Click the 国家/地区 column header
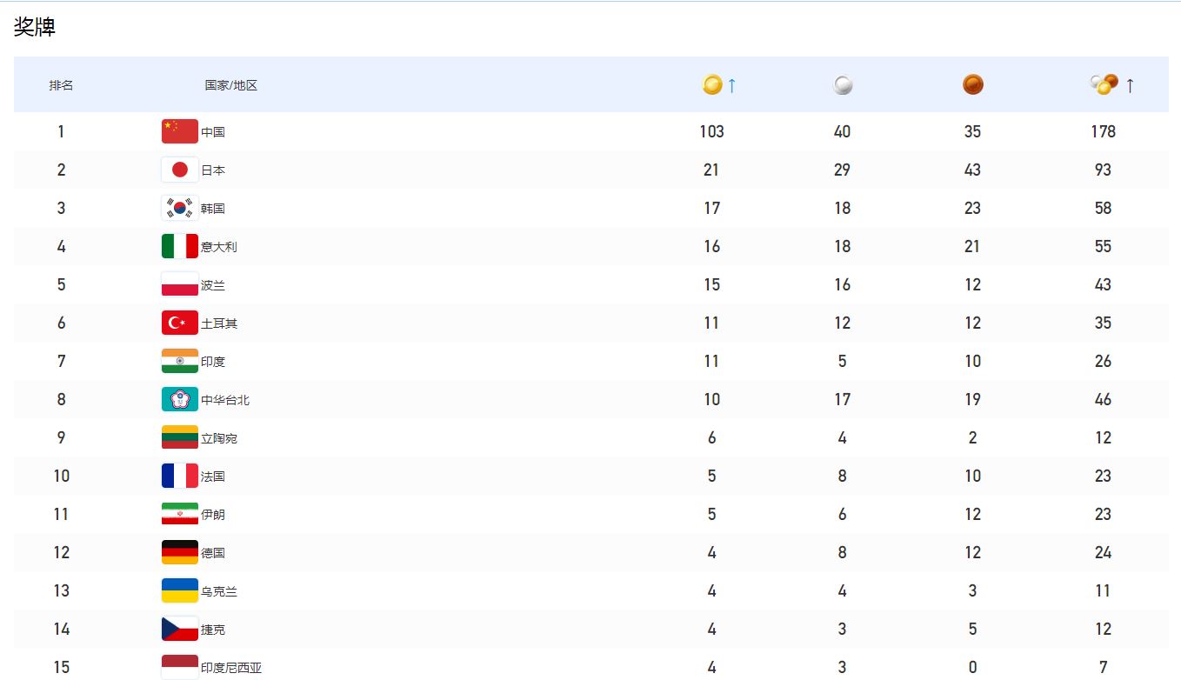 [x=231, y=85]
